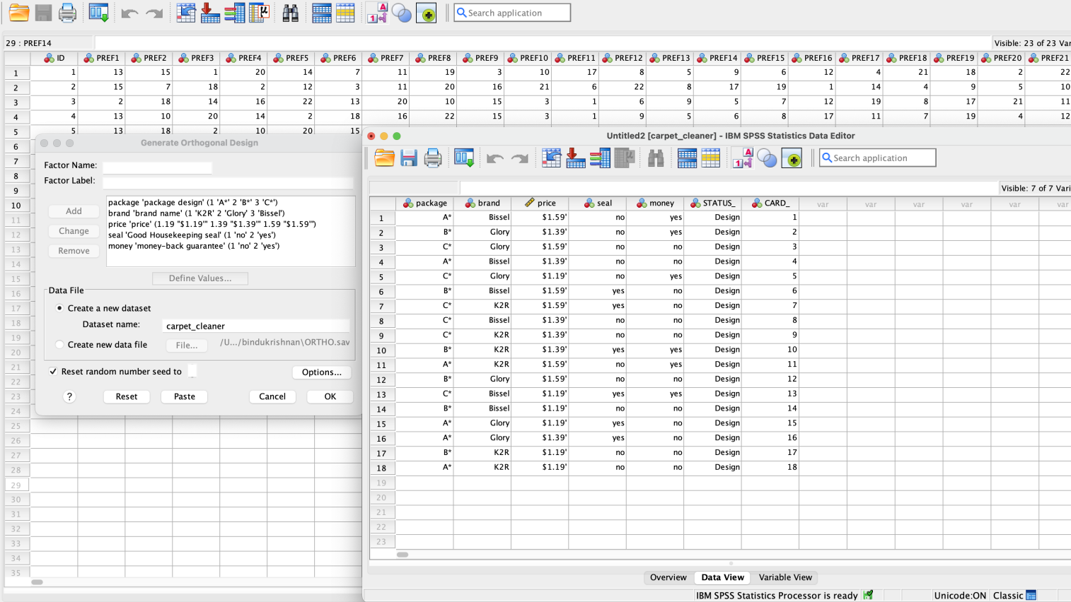
Task: Uncheck 'Reset random number seed to' checkbox
Action: coord(53,372)
